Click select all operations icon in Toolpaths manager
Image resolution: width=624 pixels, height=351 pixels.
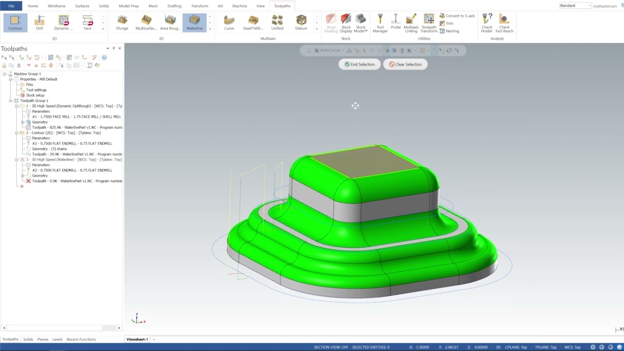(x=4, y=58)
